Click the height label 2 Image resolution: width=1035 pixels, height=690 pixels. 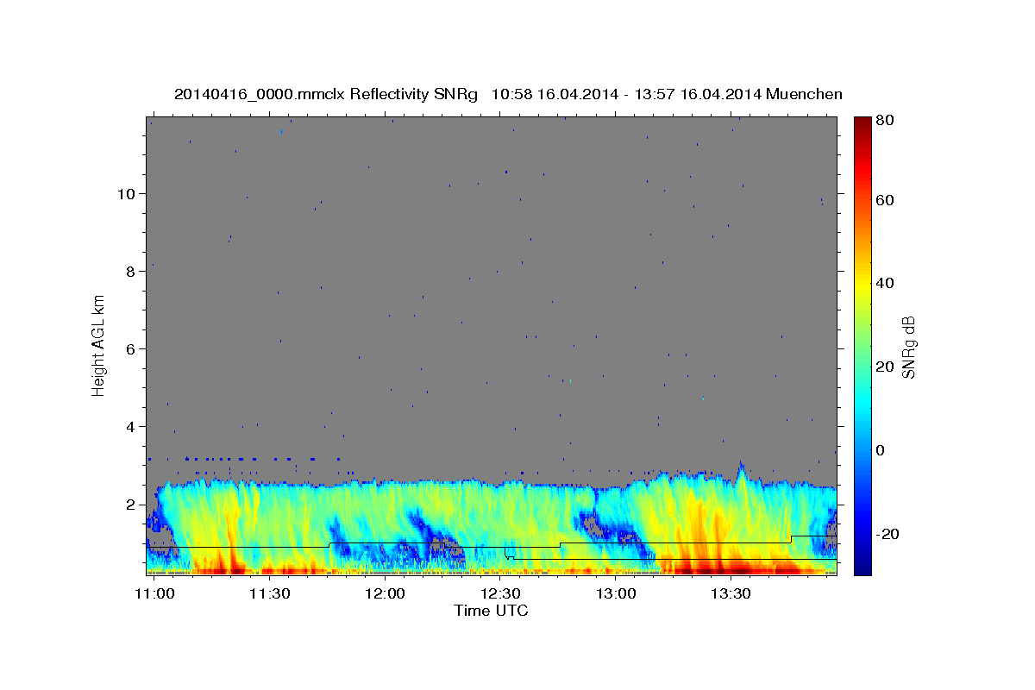132,505
